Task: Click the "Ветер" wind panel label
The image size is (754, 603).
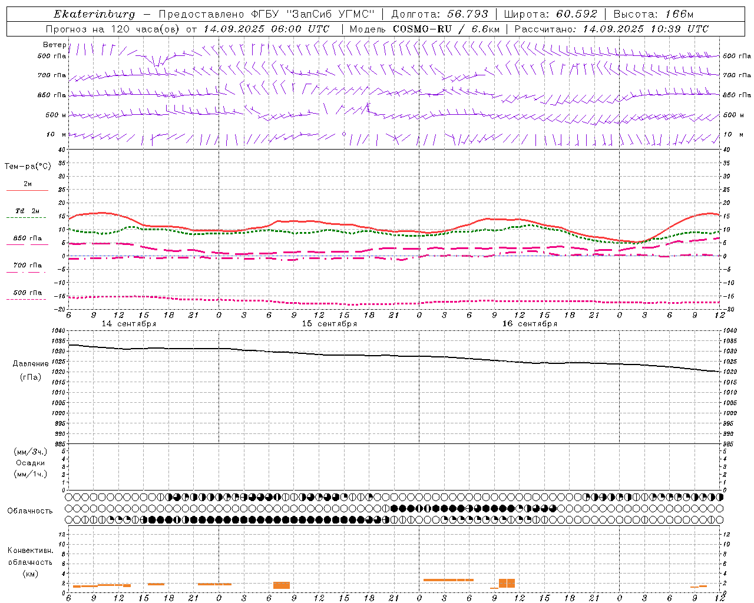Action: tap(54, 45)
